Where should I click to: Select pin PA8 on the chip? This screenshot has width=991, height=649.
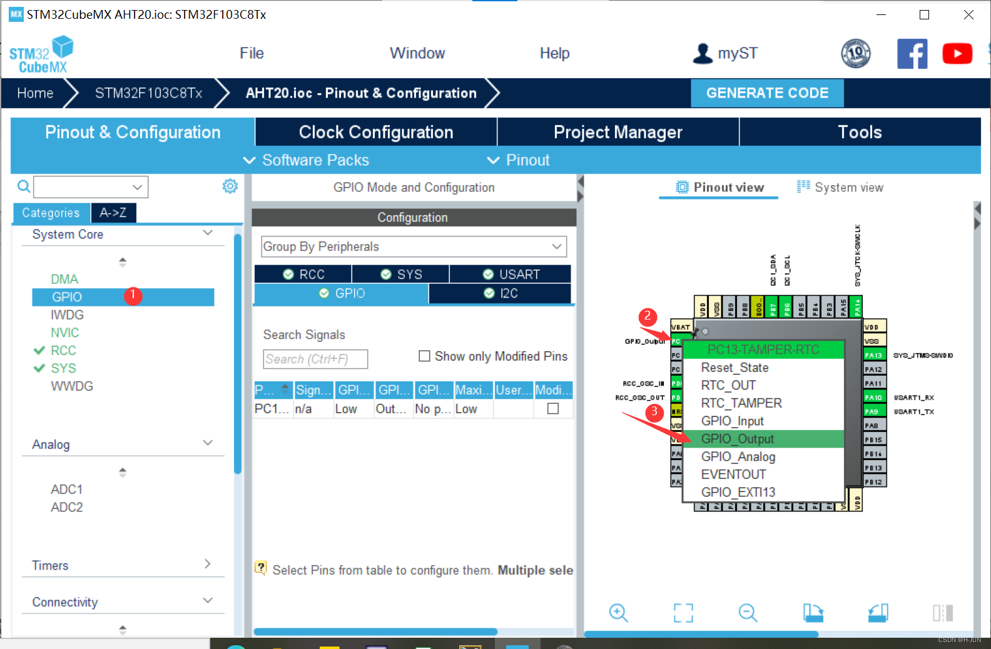coord(874,426)
